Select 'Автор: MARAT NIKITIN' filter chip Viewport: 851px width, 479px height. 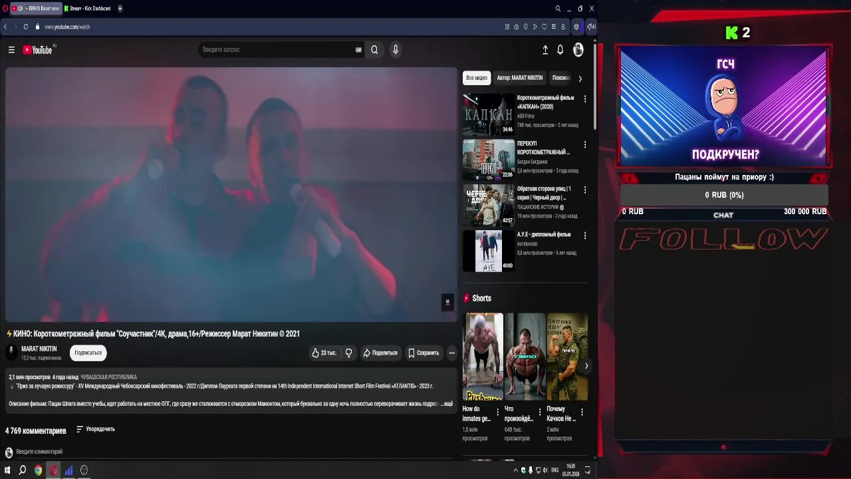[520, 78]
